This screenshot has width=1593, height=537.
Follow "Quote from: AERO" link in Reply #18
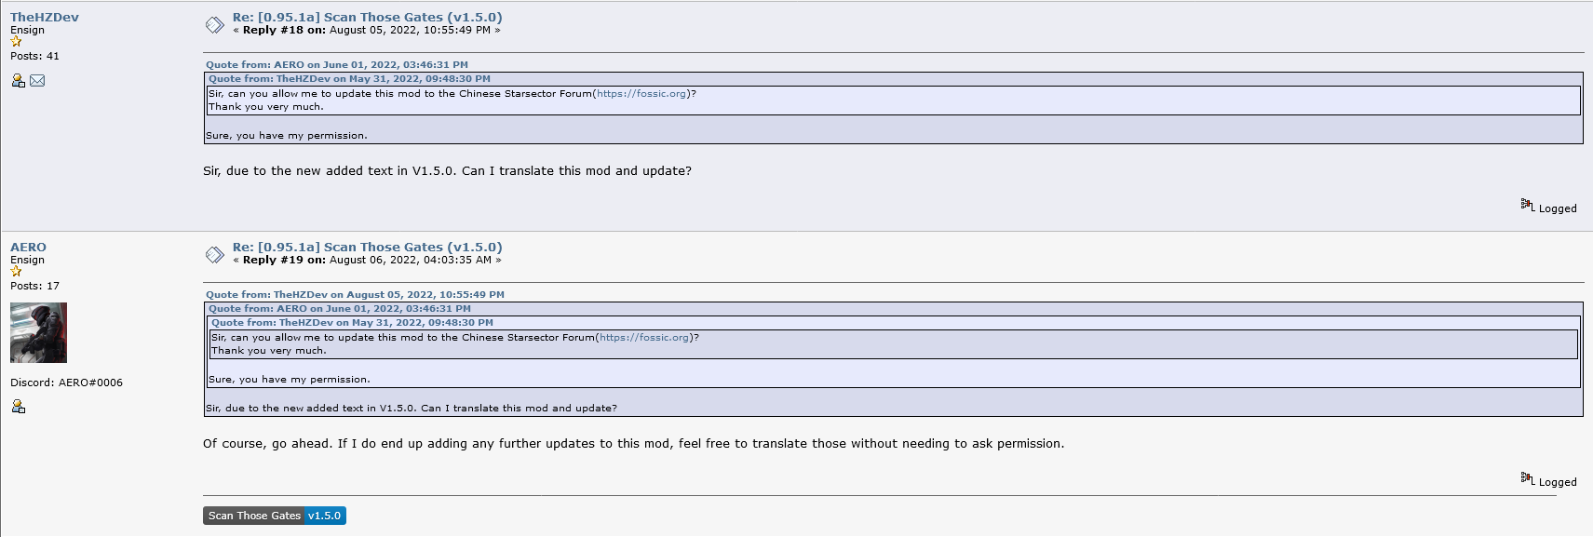(x=336, y=65)
